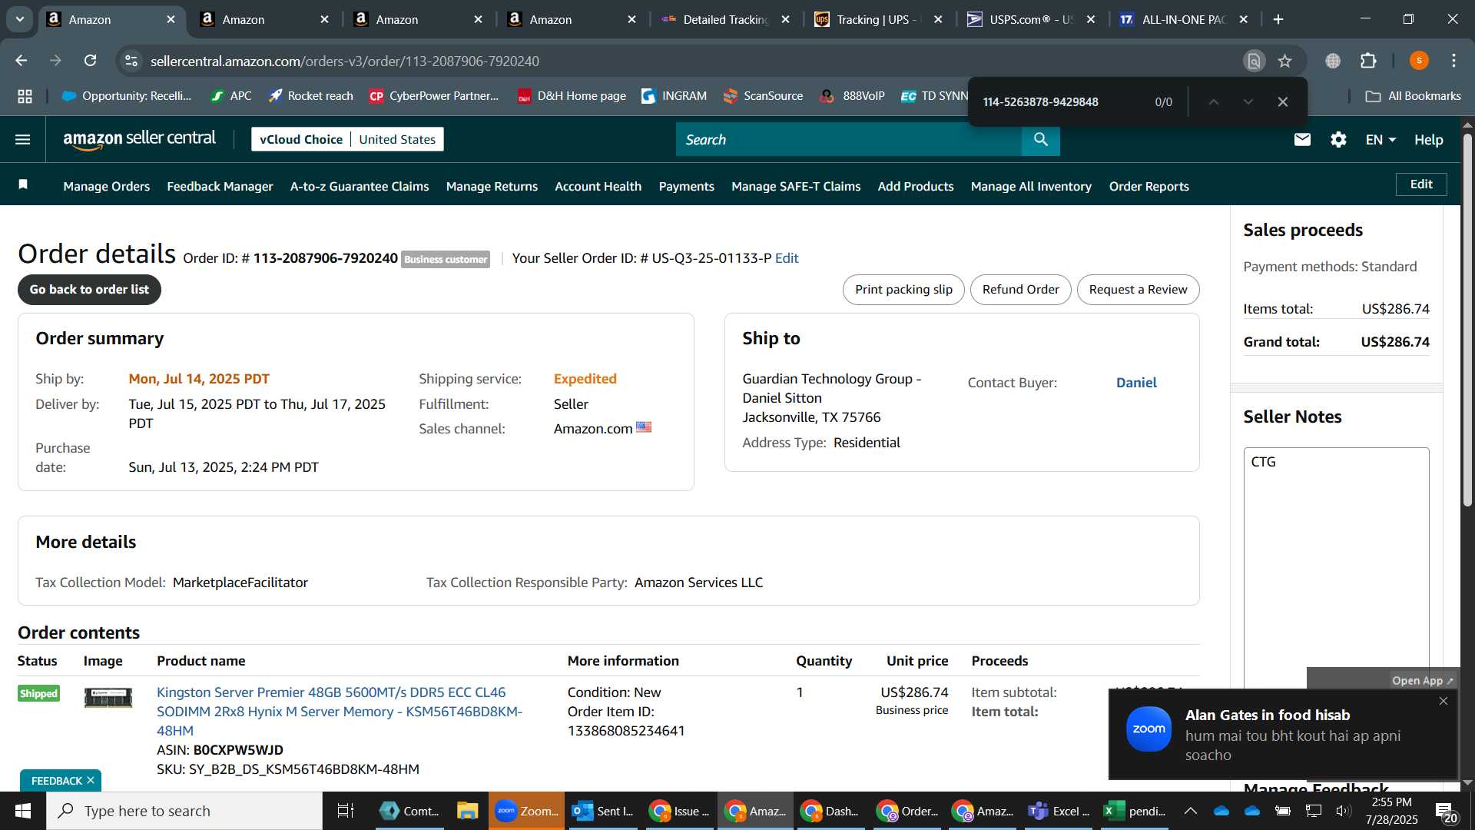Click Print packing slip button
The height and width of the screenshot is (830, 1475).
[903, 290]
